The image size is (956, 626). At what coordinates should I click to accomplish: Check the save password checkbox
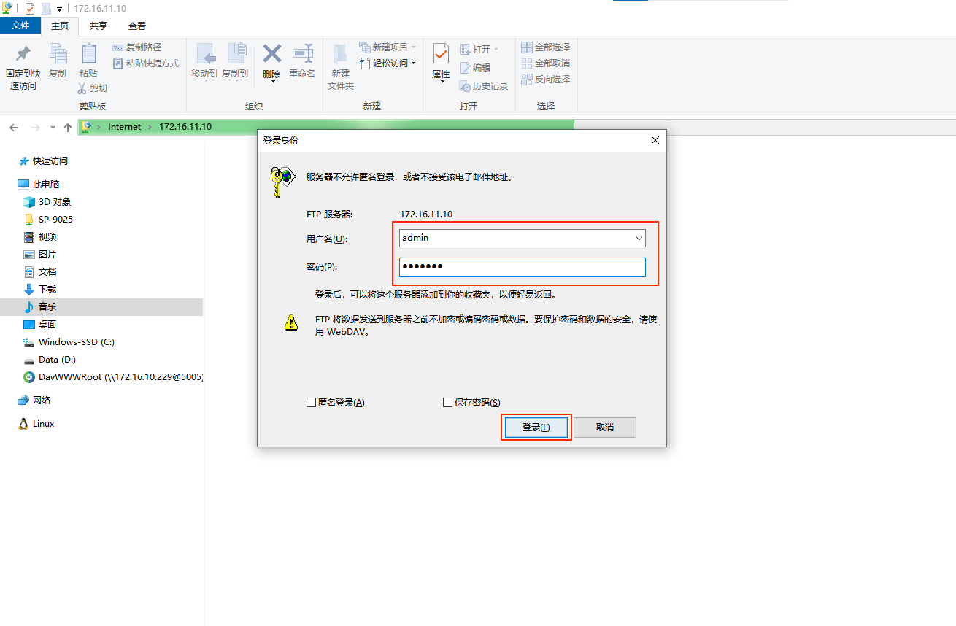448,403
